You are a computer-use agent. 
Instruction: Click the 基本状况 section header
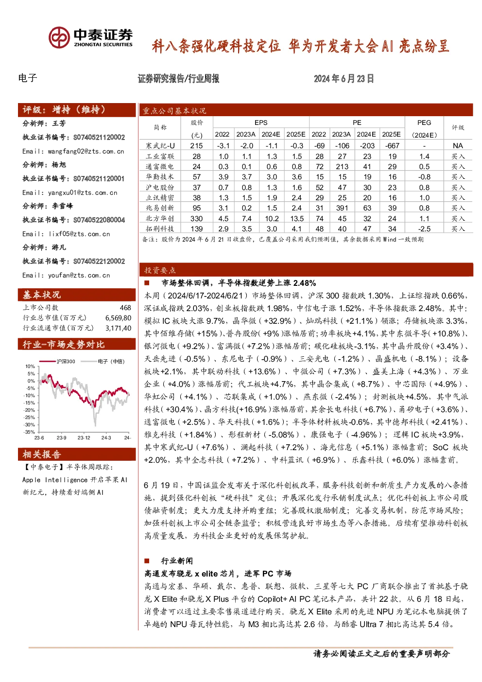click(x=77, y=295)
